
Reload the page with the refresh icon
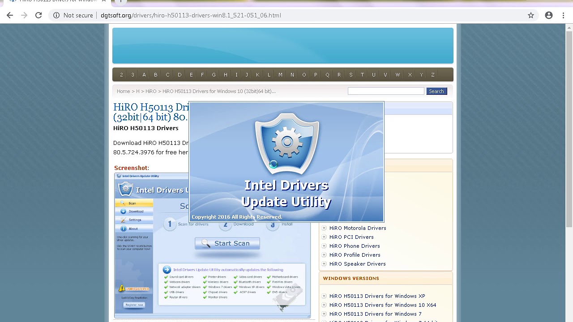tap(38, 15)
